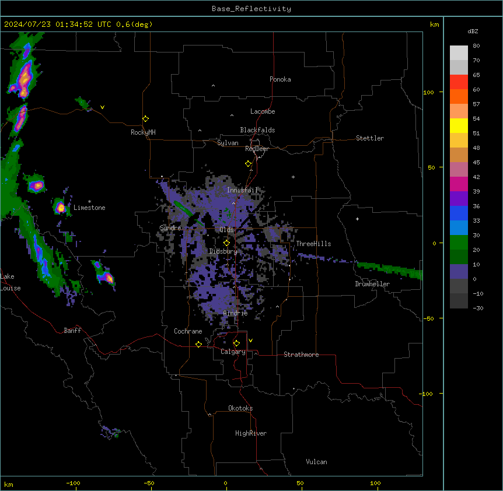Click the Blackfalds city label

click(257, 130)
